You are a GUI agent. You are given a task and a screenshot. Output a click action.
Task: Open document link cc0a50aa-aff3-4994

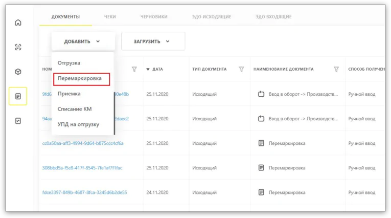click(83, 143)
